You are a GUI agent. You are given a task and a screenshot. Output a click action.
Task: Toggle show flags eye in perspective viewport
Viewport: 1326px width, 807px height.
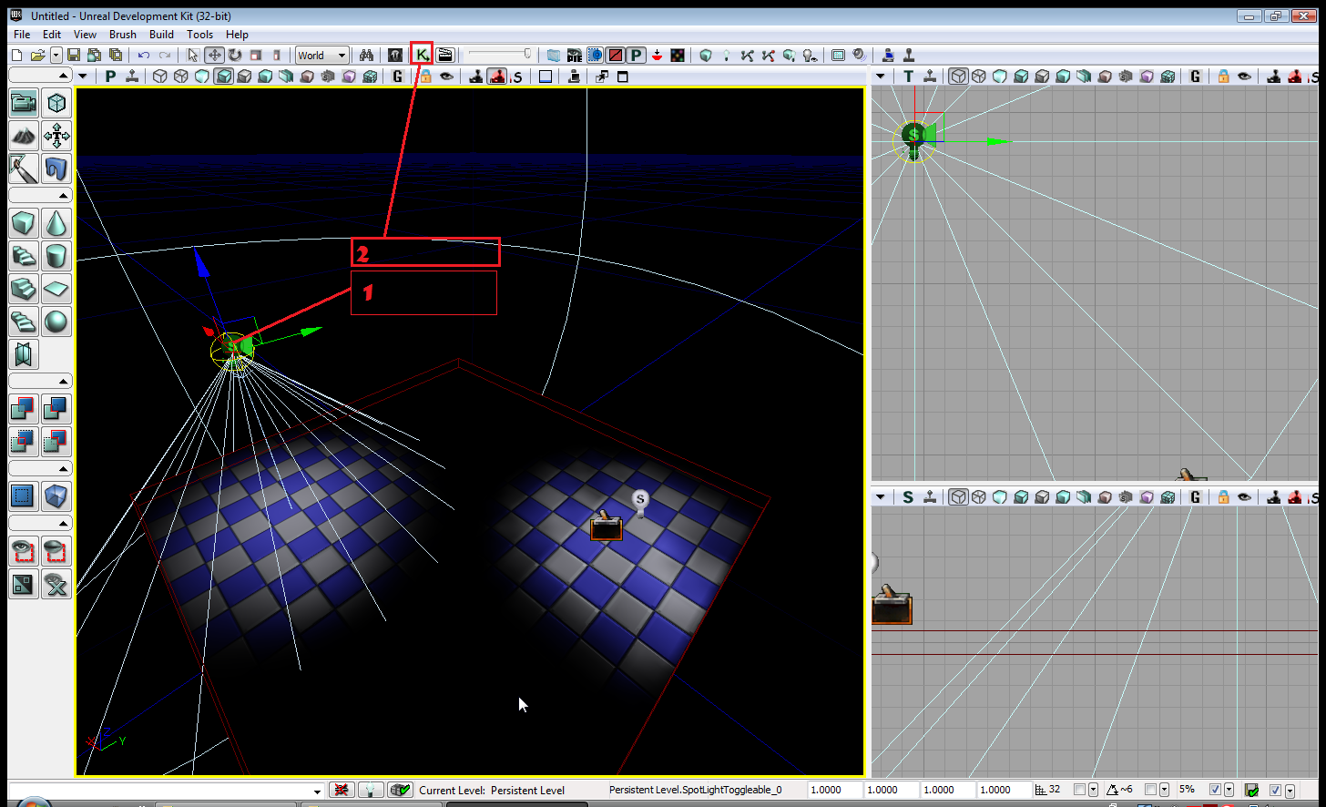pyautogui.click(x=446, y=77)
